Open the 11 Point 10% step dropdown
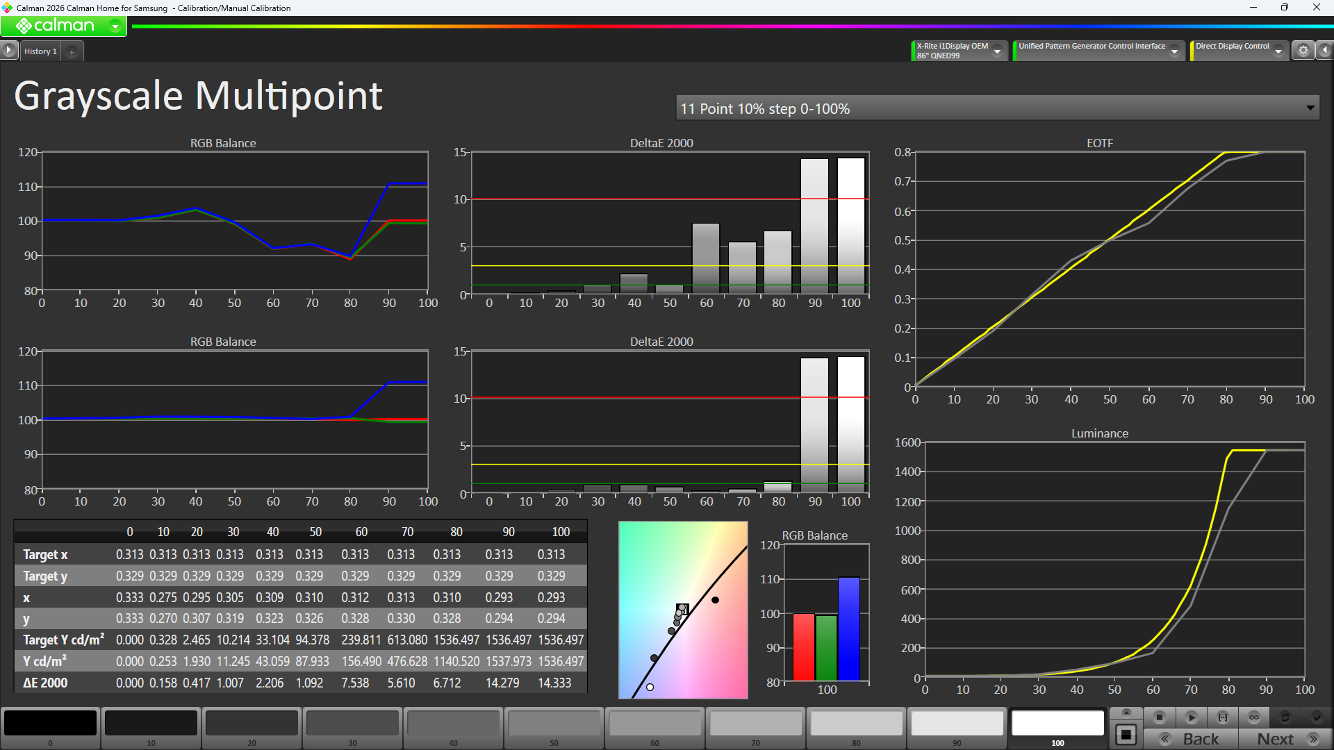1334x750 pixels. click(1310, 108)
